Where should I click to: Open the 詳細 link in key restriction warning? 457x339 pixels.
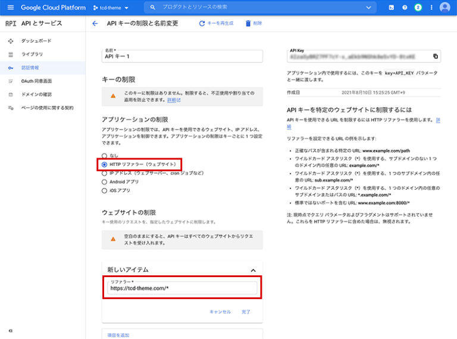(x=174, y=100)
